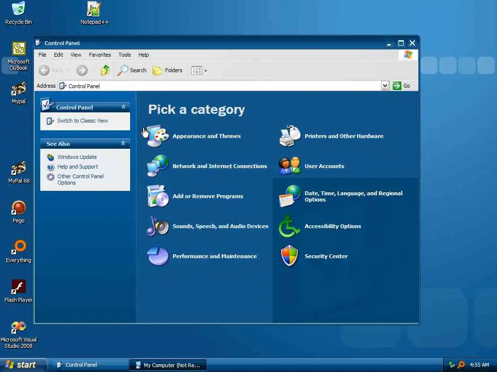
Task: Collapse the Control Panel side section
Action: click(x=124, y=107)
